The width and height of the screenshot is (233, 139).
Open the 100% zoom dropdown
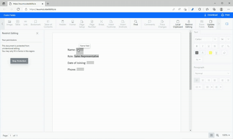point(226,135)
